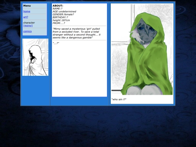The width and height of the screenshot is (196, 147).
Task: Click the Menu heading
Action: 27,6
